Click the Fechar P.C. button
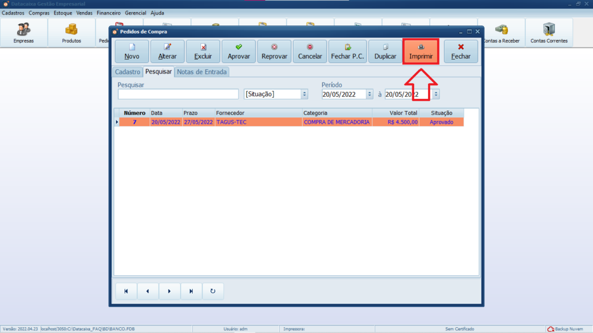 tap(347, 51)
